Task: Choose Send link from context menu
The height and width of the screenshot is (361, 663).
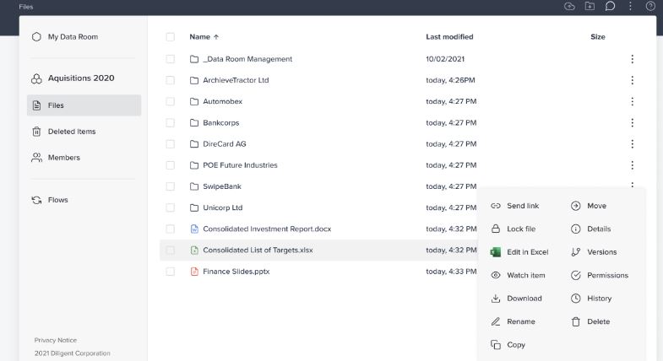Action: [514, 206]
